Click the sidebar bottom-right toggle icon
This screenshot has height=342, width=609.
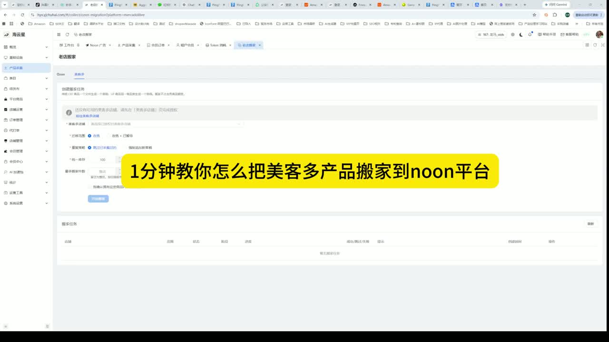[x=47, y=326]
